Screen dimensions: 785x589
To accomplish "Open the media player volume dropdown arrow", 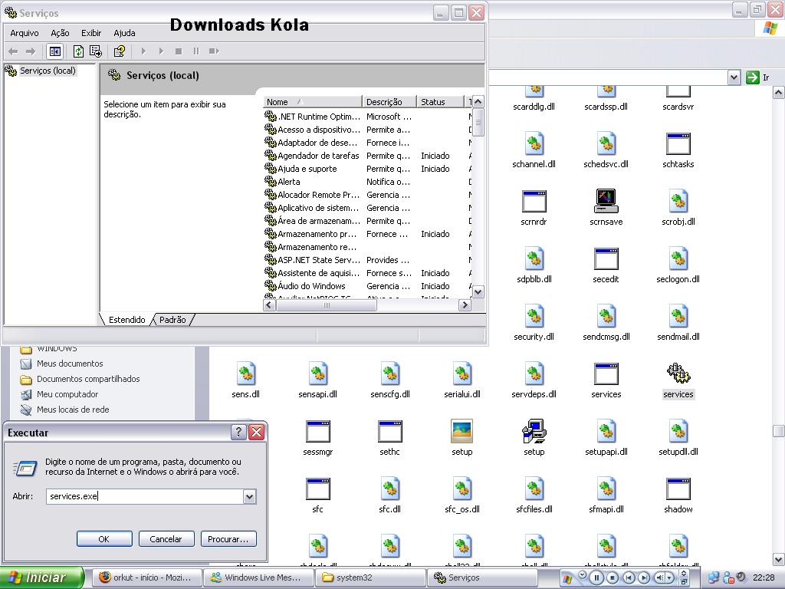I will coord(670,578).
